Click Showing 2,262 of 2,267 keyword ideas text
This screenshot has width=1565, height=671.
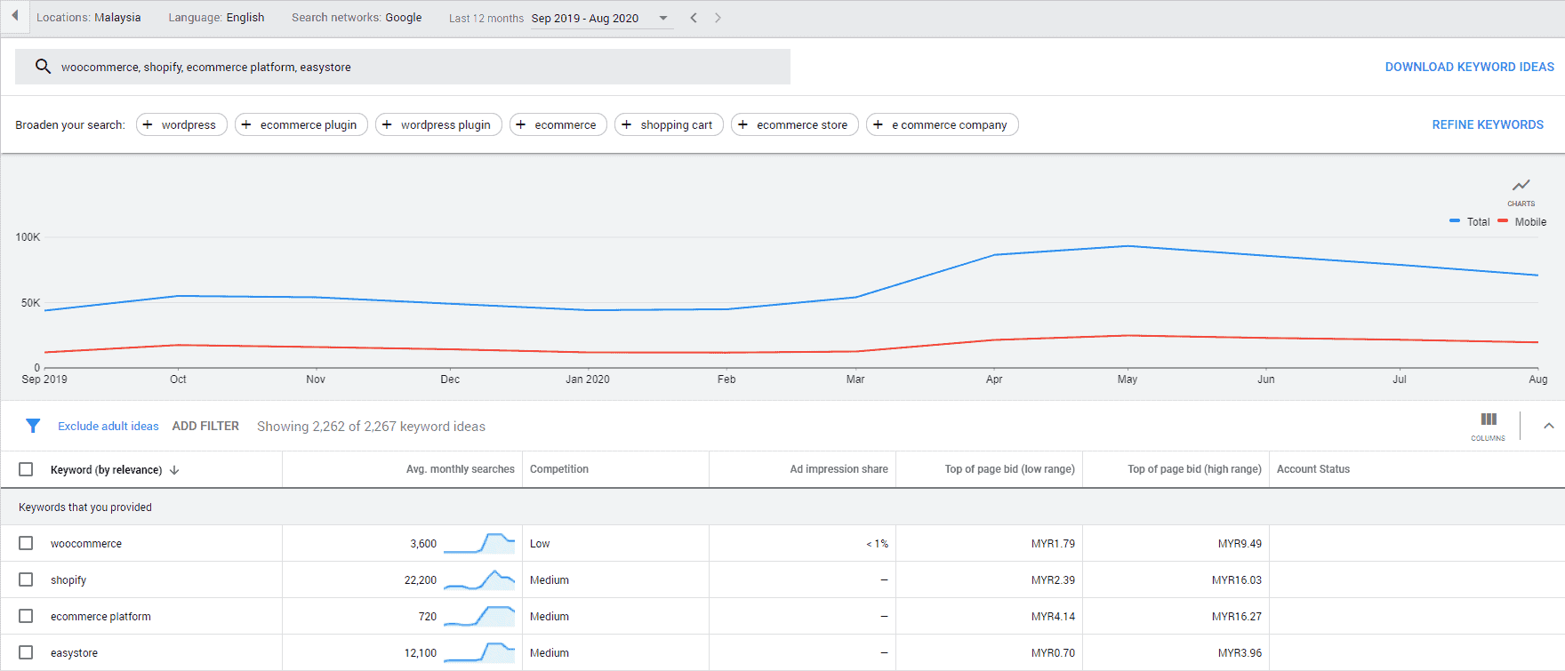pyautogui.click(x=371, y=426)
